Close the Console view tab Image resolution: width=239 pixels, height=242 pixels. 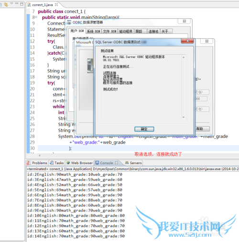click(117, 163)
